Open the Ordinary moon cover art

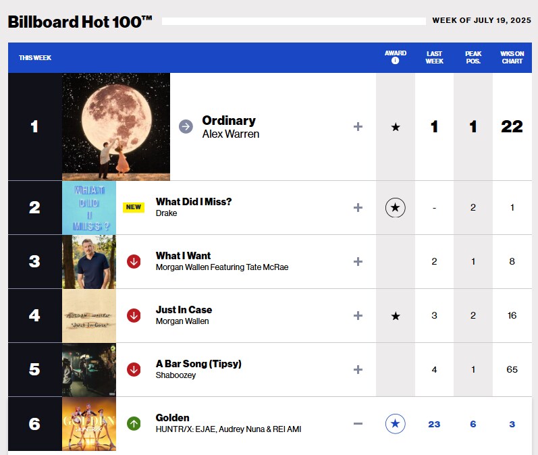coord(116,127)
